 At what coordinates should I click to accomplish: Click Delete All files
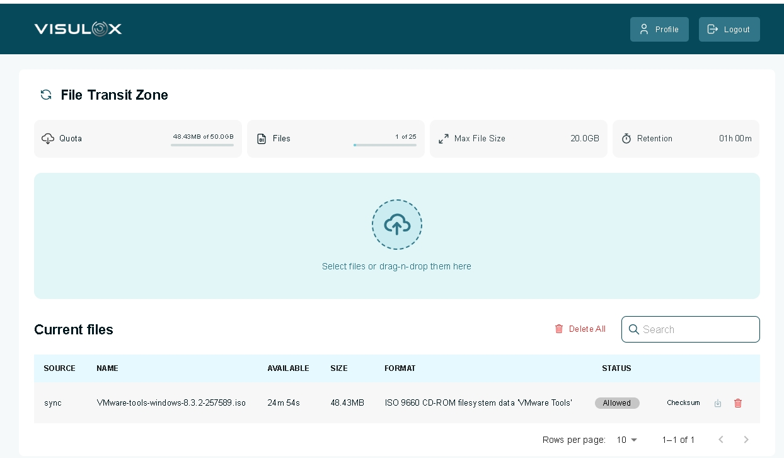[x=580, y=329]
